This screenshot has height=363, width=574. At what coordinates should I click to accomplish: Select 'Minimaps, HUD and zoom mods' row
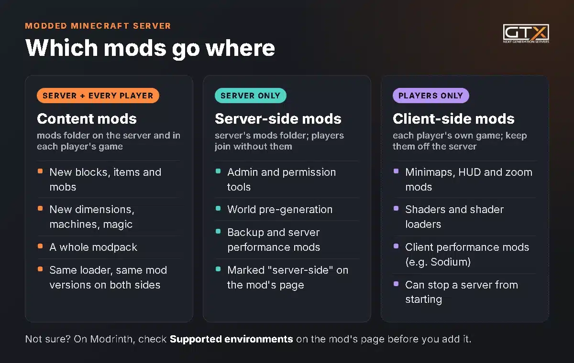[x=464, y=180]
